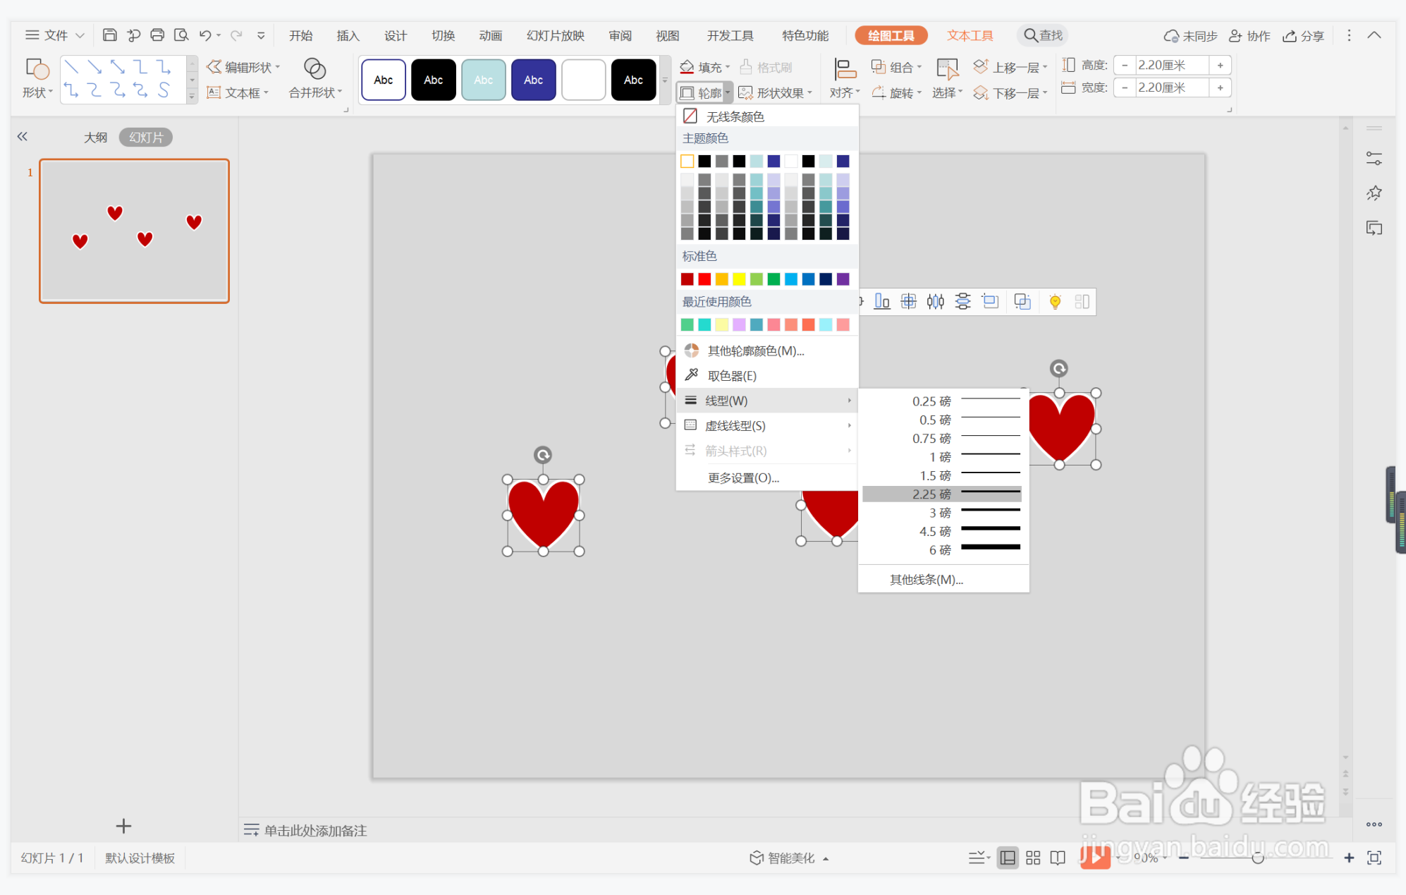1406x895 pixels.
Task: Click the height 2.20厘米 input field
Action: tap(1171, 65)
